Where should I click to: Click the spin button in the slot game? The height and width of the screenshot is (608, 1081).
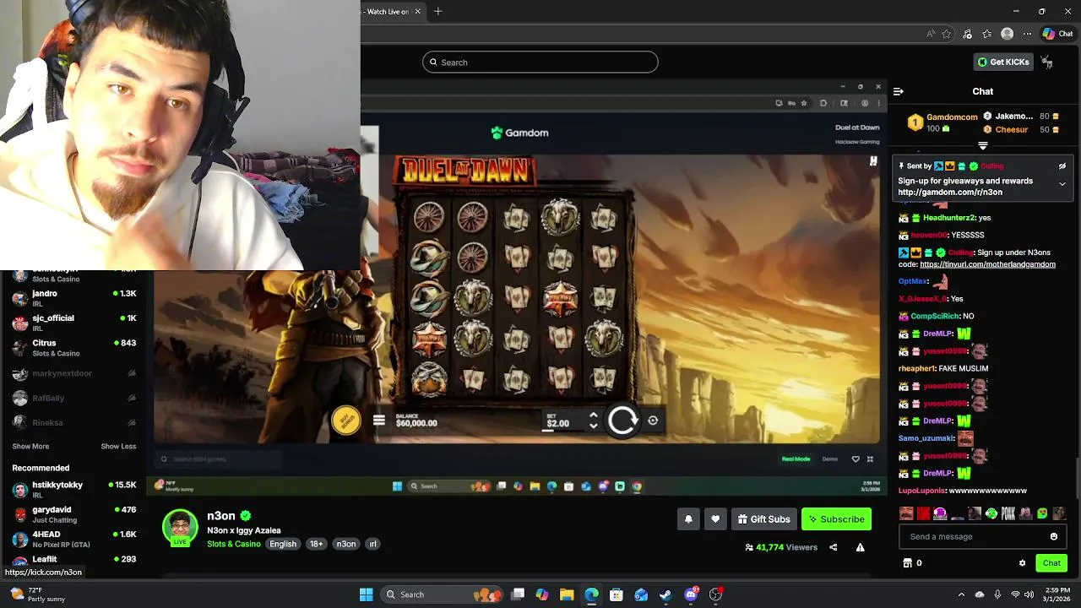click(623, 420)
